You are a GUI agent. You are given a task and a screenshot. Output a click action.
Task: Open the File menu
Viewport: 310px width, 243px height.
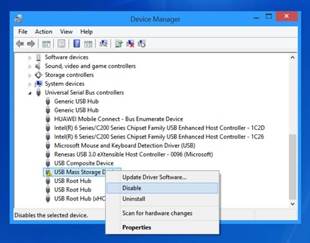tap(23, 32)
